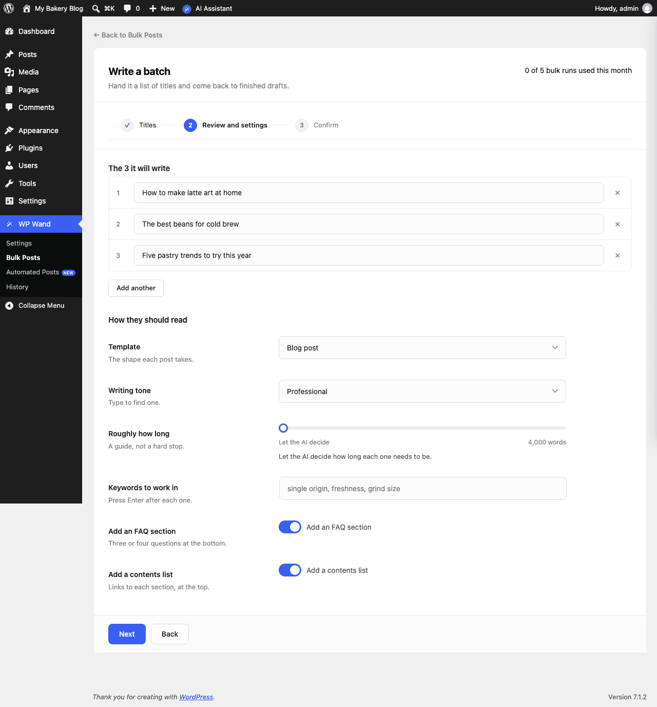The width and height of the screenshot is (657, 707).
Task: Open the WordPress footer link
Action: pyautogui.click(x=196, y=697)
